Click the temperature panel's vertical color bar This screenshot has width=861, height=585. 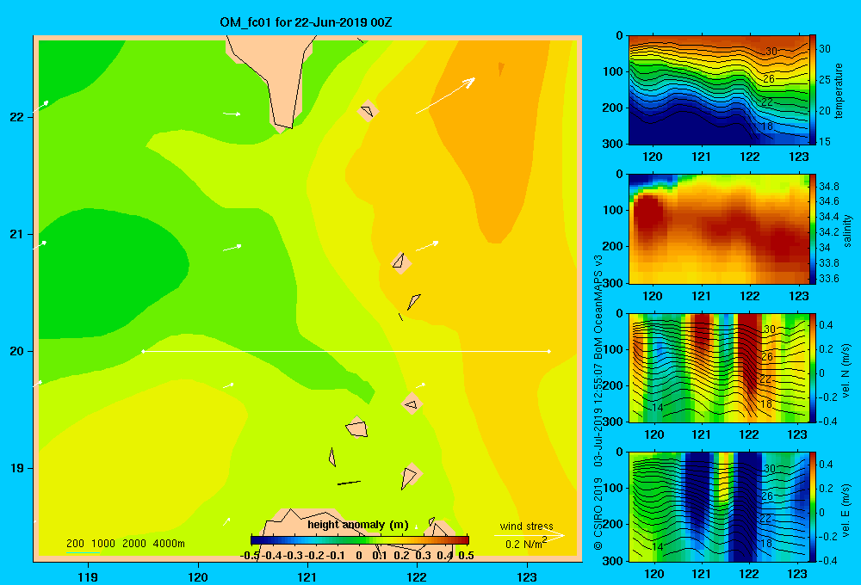click(813, 89)
